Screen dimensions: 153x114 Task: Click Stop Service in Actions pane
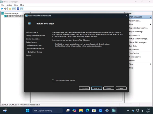tap(134, 53)
